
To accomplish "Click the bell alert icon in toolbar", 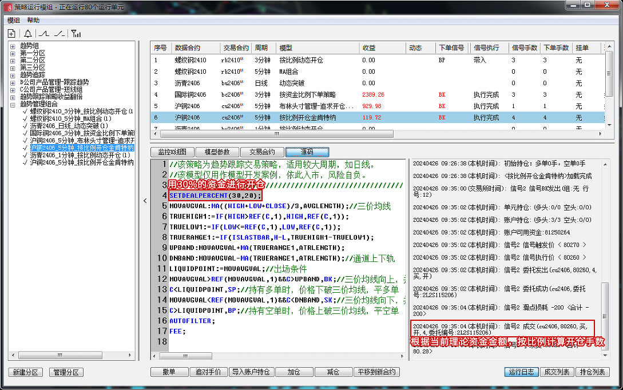I will [28, 33].
